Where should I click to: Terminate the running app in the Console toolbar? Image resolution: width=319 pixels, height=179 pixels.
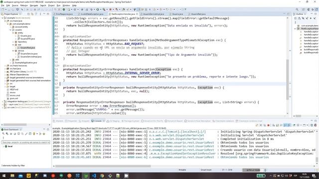click(x=268, y=125)
